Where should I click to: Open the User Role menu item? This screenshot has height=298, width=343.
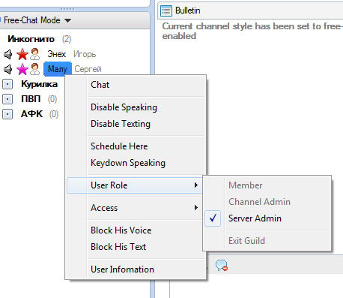click(x=135, y=185)
